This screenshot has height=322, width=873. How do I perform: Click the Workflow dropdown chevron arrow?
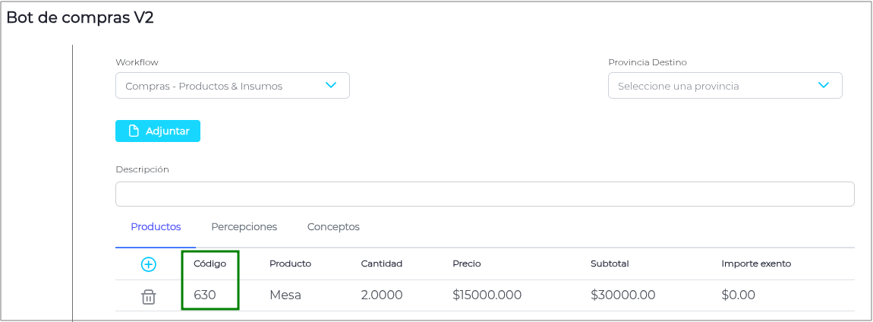tap(331, 85)
